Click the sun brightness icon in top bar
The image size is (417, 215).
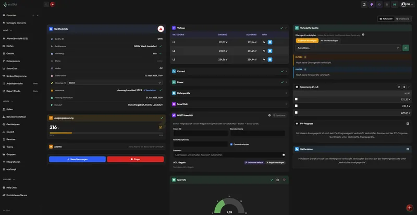click(x=379, y=4)
